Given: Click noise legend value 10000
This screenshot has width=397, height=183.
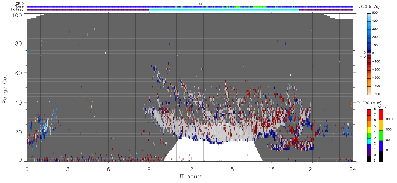Looking at the screenshot, I should (389, 118).
